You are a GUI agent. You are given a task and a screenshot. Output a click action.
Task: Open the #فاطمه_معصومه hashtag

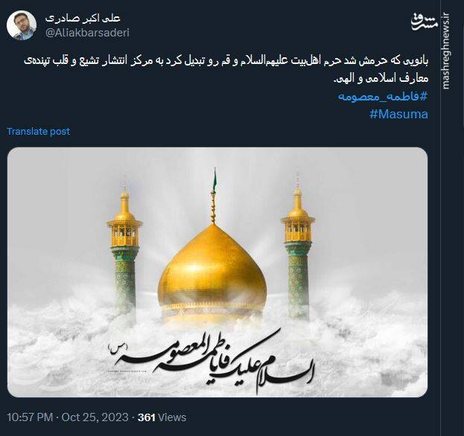[x=382, y=97]
